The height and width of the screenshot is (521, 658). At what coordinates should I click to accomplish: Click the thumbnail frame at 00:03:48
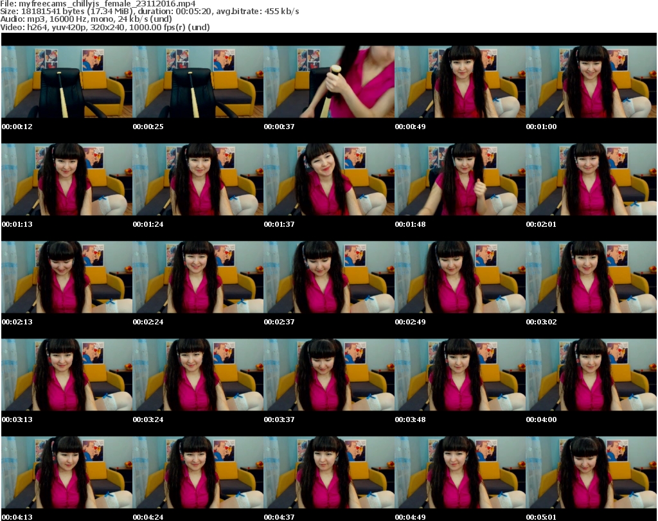(460, 375)
